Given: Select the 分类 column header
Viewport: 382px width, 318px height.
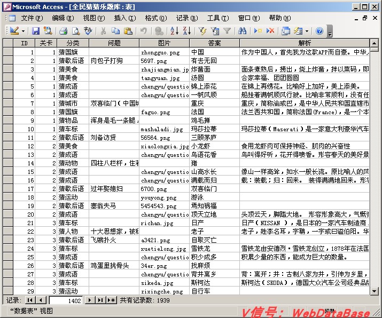Looking at the screenshot, I should point(73,43).
